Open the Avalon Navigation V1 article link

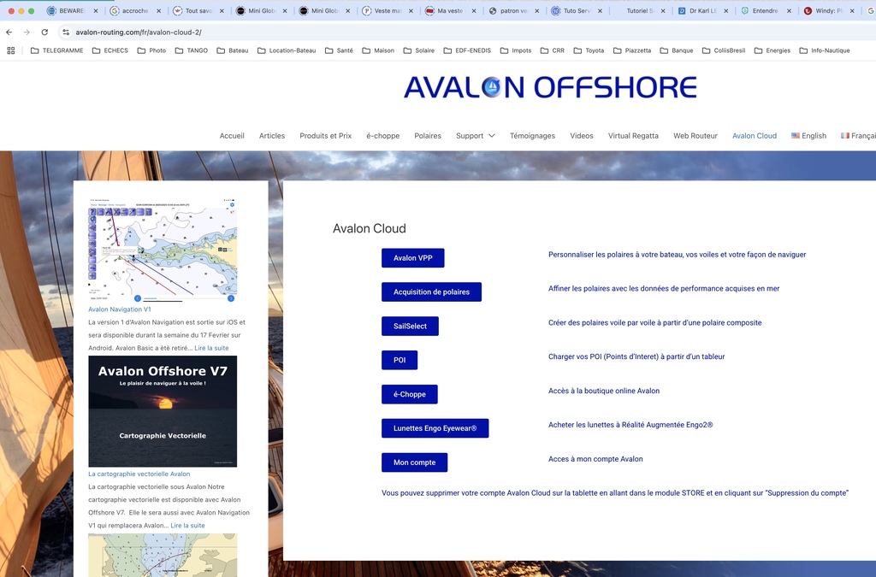[120, 309]
